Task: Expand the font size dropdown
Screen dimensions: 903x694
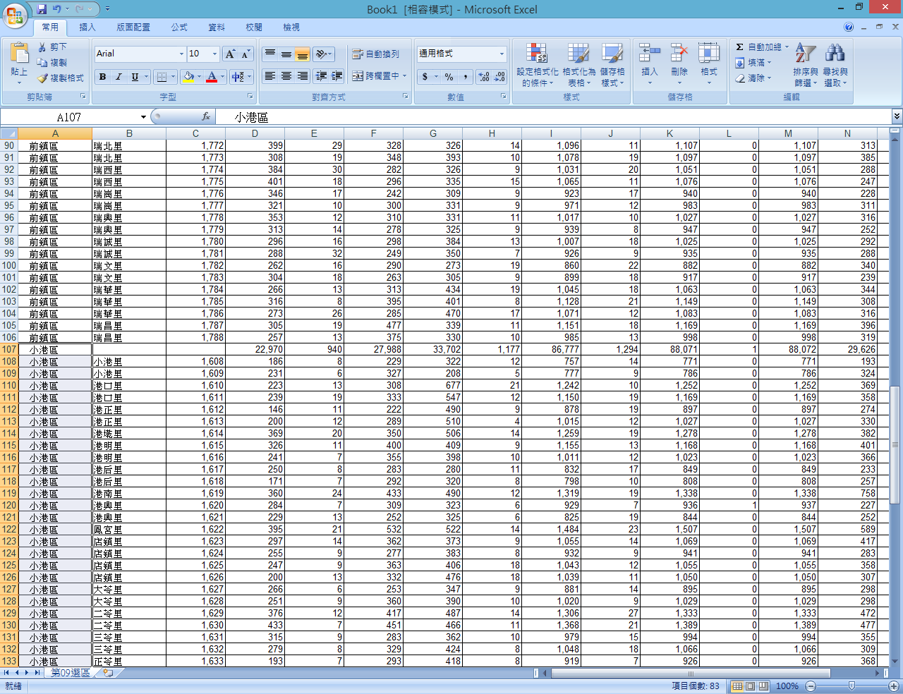Action: point(214,54)
